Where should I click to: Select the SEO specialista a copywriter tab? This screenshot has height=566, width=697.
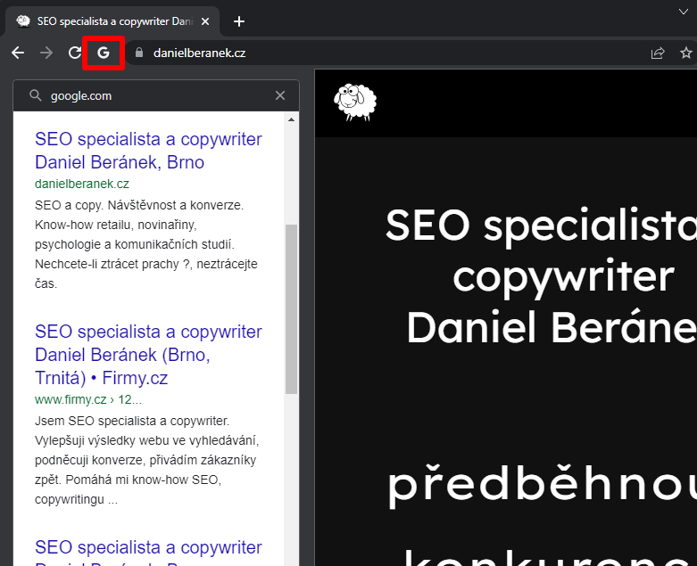[112, 21]
